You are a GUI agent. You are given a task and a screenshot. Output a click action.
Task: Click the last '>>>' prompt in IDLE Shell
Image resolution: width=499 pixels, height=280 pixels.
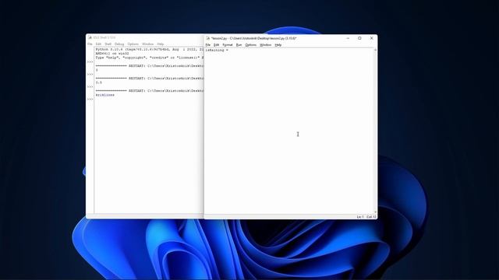coord(90,99)
